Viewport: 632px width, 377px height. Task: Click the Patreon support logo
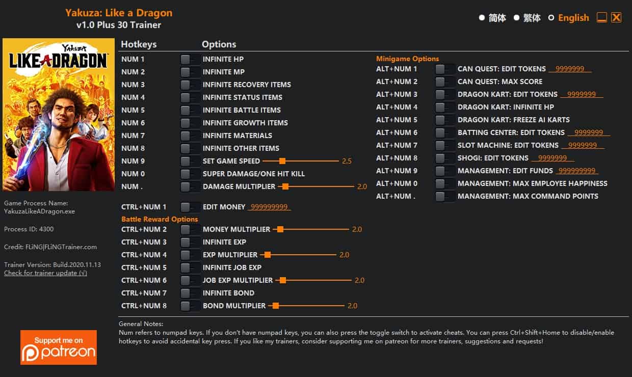pyautogui.click(x=59, y=347)
